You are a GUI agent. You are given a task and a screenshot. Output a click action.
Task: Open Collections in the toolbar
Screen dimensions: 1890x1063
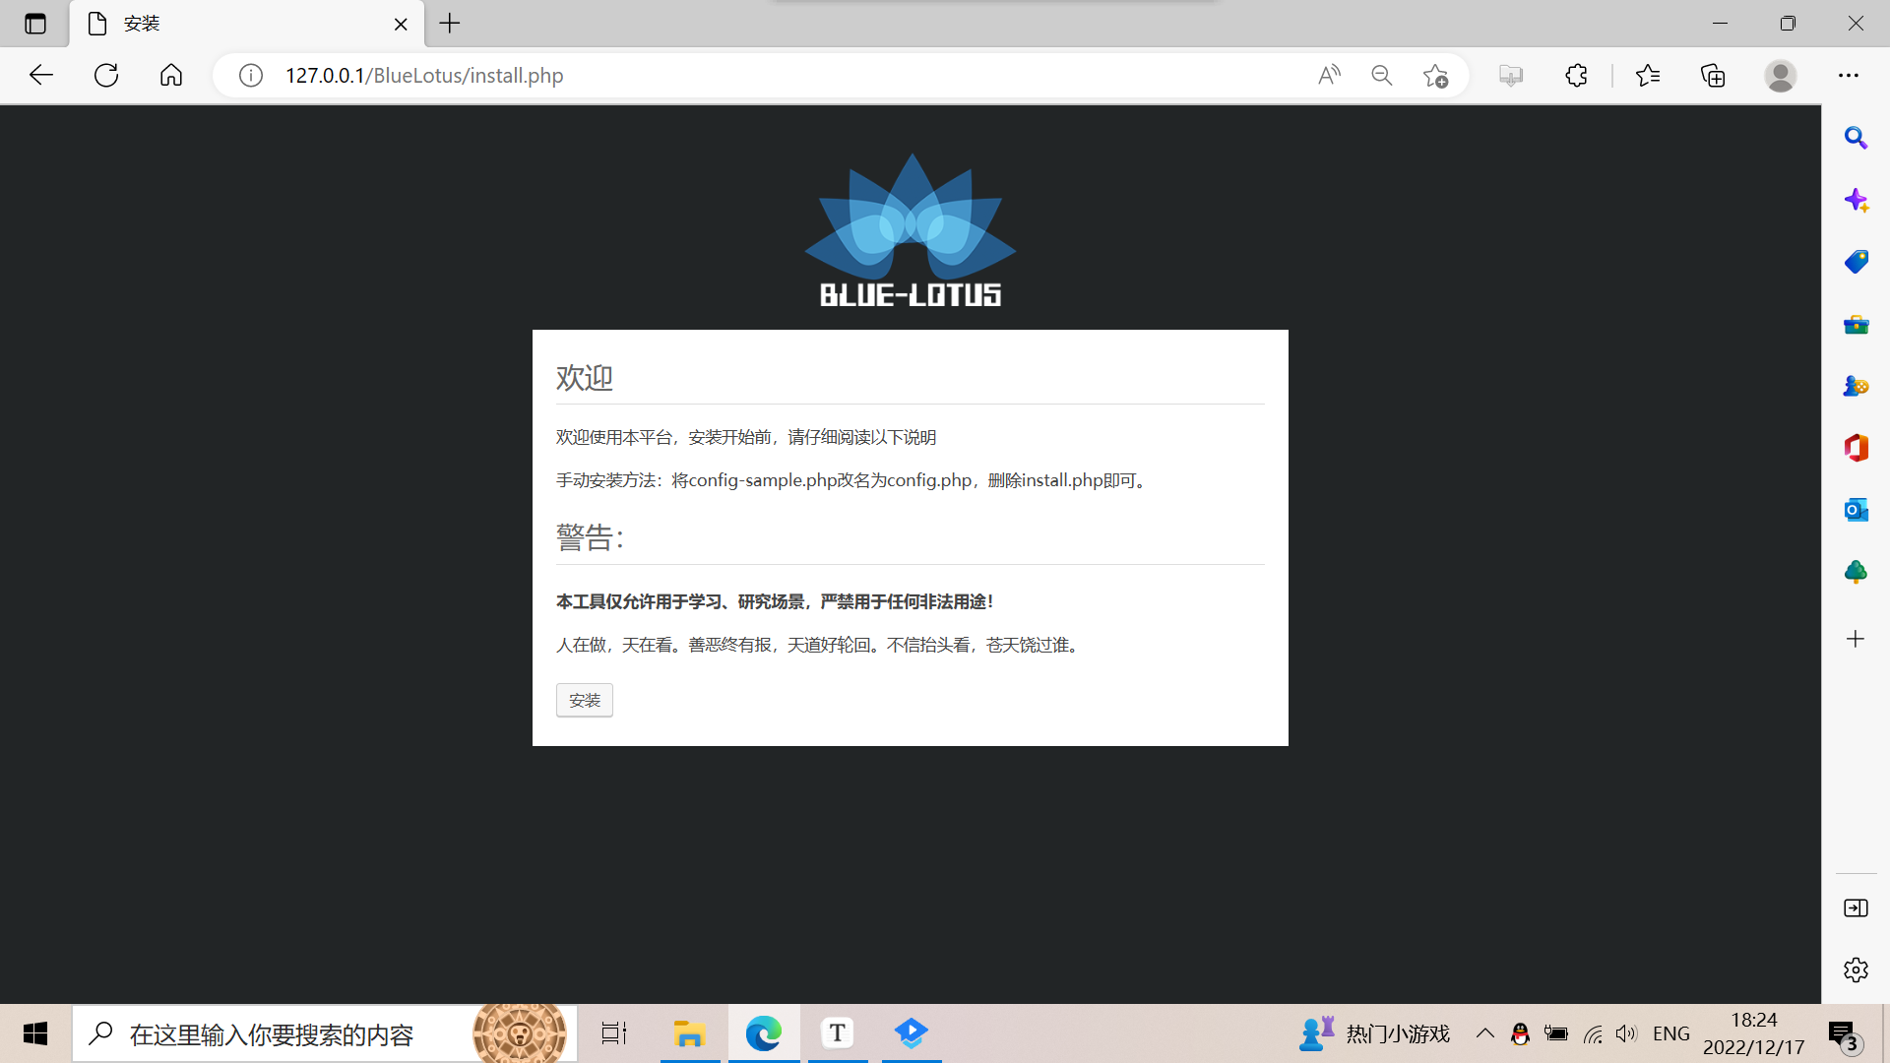point(1714,76)
